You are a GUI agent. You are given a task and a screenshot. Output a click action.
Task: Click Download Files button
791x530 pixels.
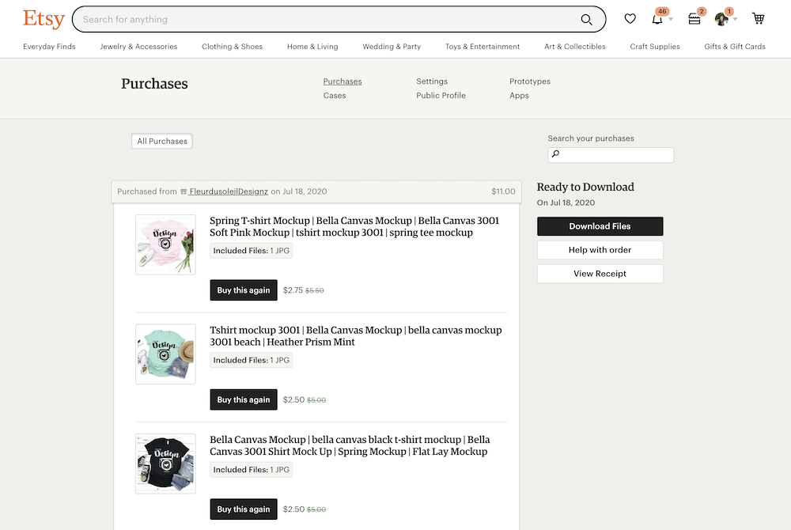600,226
